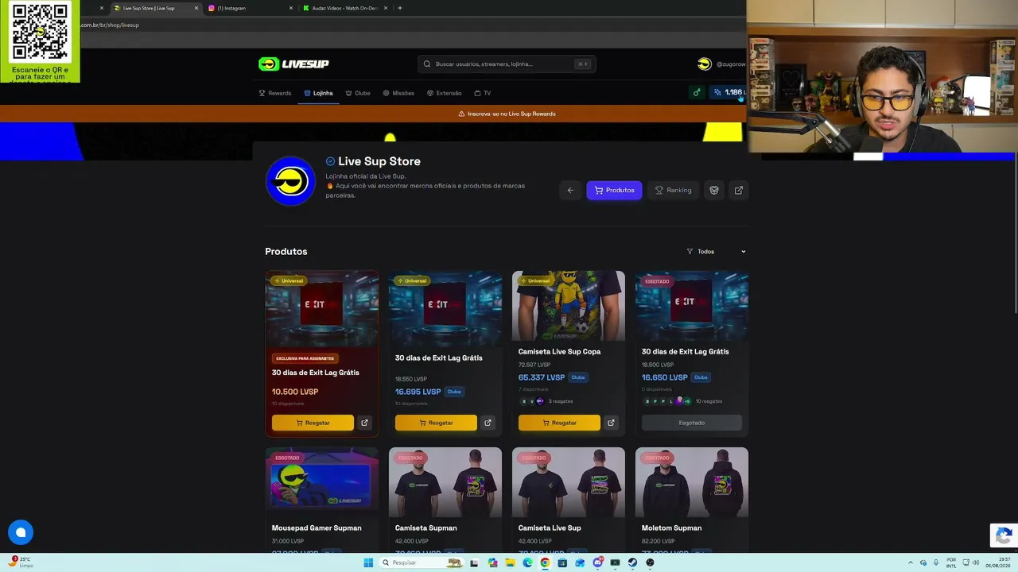This screenshot has width=1018, height=572.
Task: Open store in new window via share icon
Action: pos(739,190)
